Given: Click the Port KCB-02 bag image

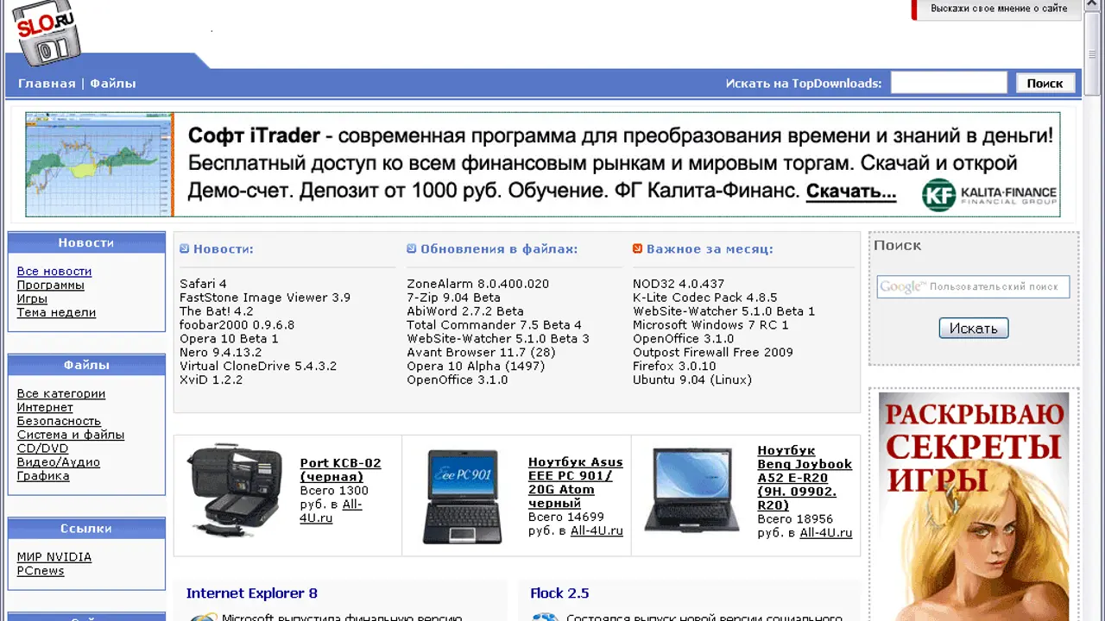Looking at the screenshot, I should click(x=235, y=489).
